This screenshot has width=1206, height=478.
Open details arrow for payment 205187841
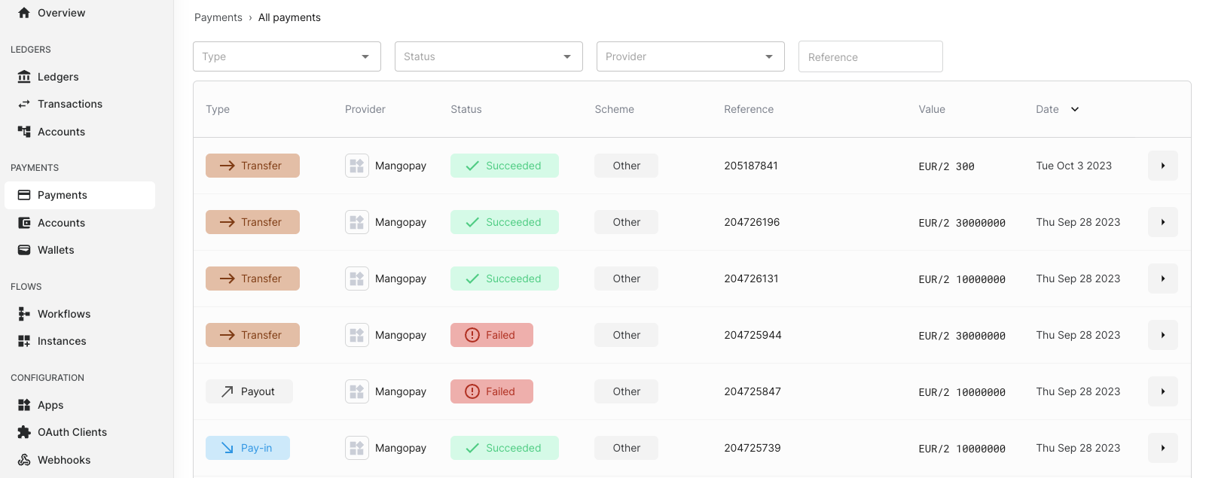(1162, 166)
